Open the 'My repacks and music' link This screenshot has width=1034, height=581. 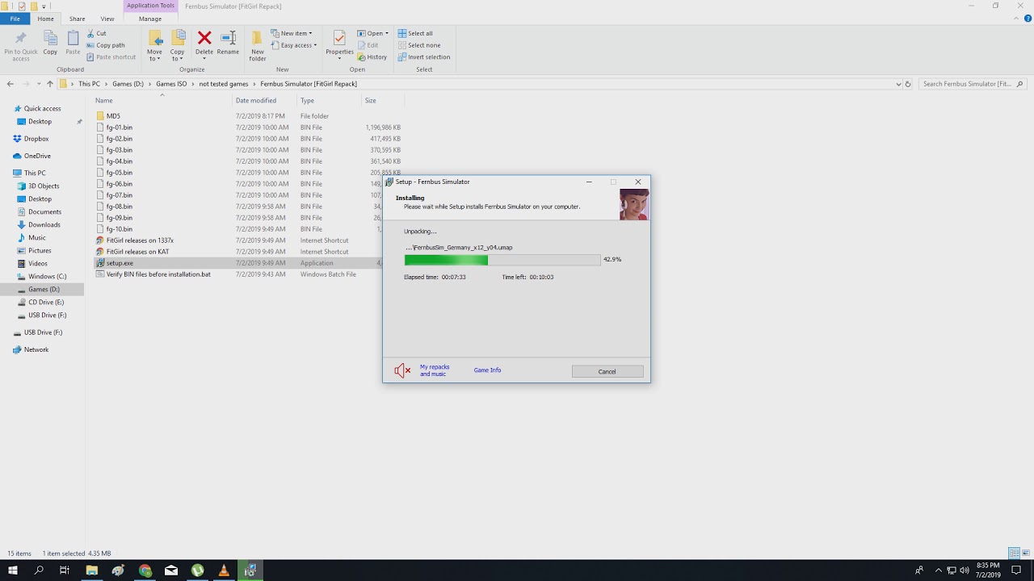(x=435, y=370)
